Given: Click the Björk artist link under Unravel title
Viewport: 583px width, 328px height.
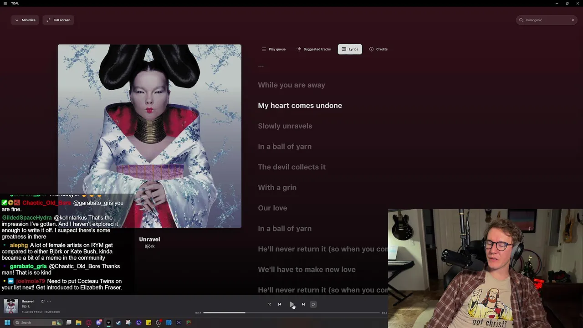Looking at the screenshot, I should point(149,246).
